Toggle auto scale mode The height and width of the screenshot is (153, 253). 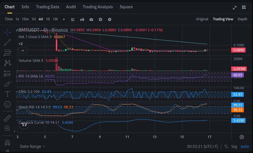point(245,146)
